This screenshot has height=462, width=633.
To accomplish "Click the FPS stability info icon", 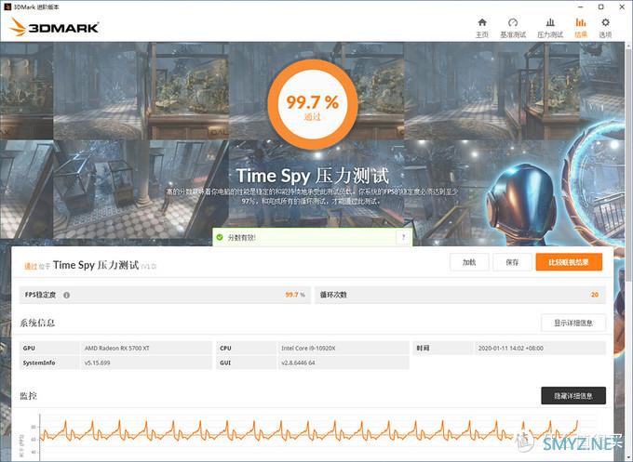I will click(67, 295).
